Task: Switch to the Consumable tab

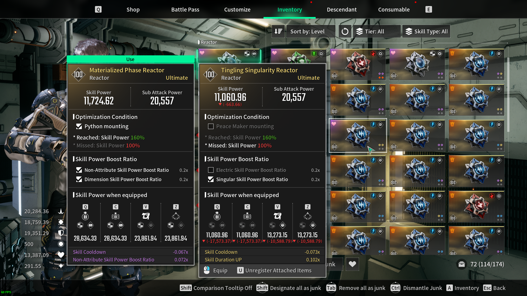Action: 394,10
